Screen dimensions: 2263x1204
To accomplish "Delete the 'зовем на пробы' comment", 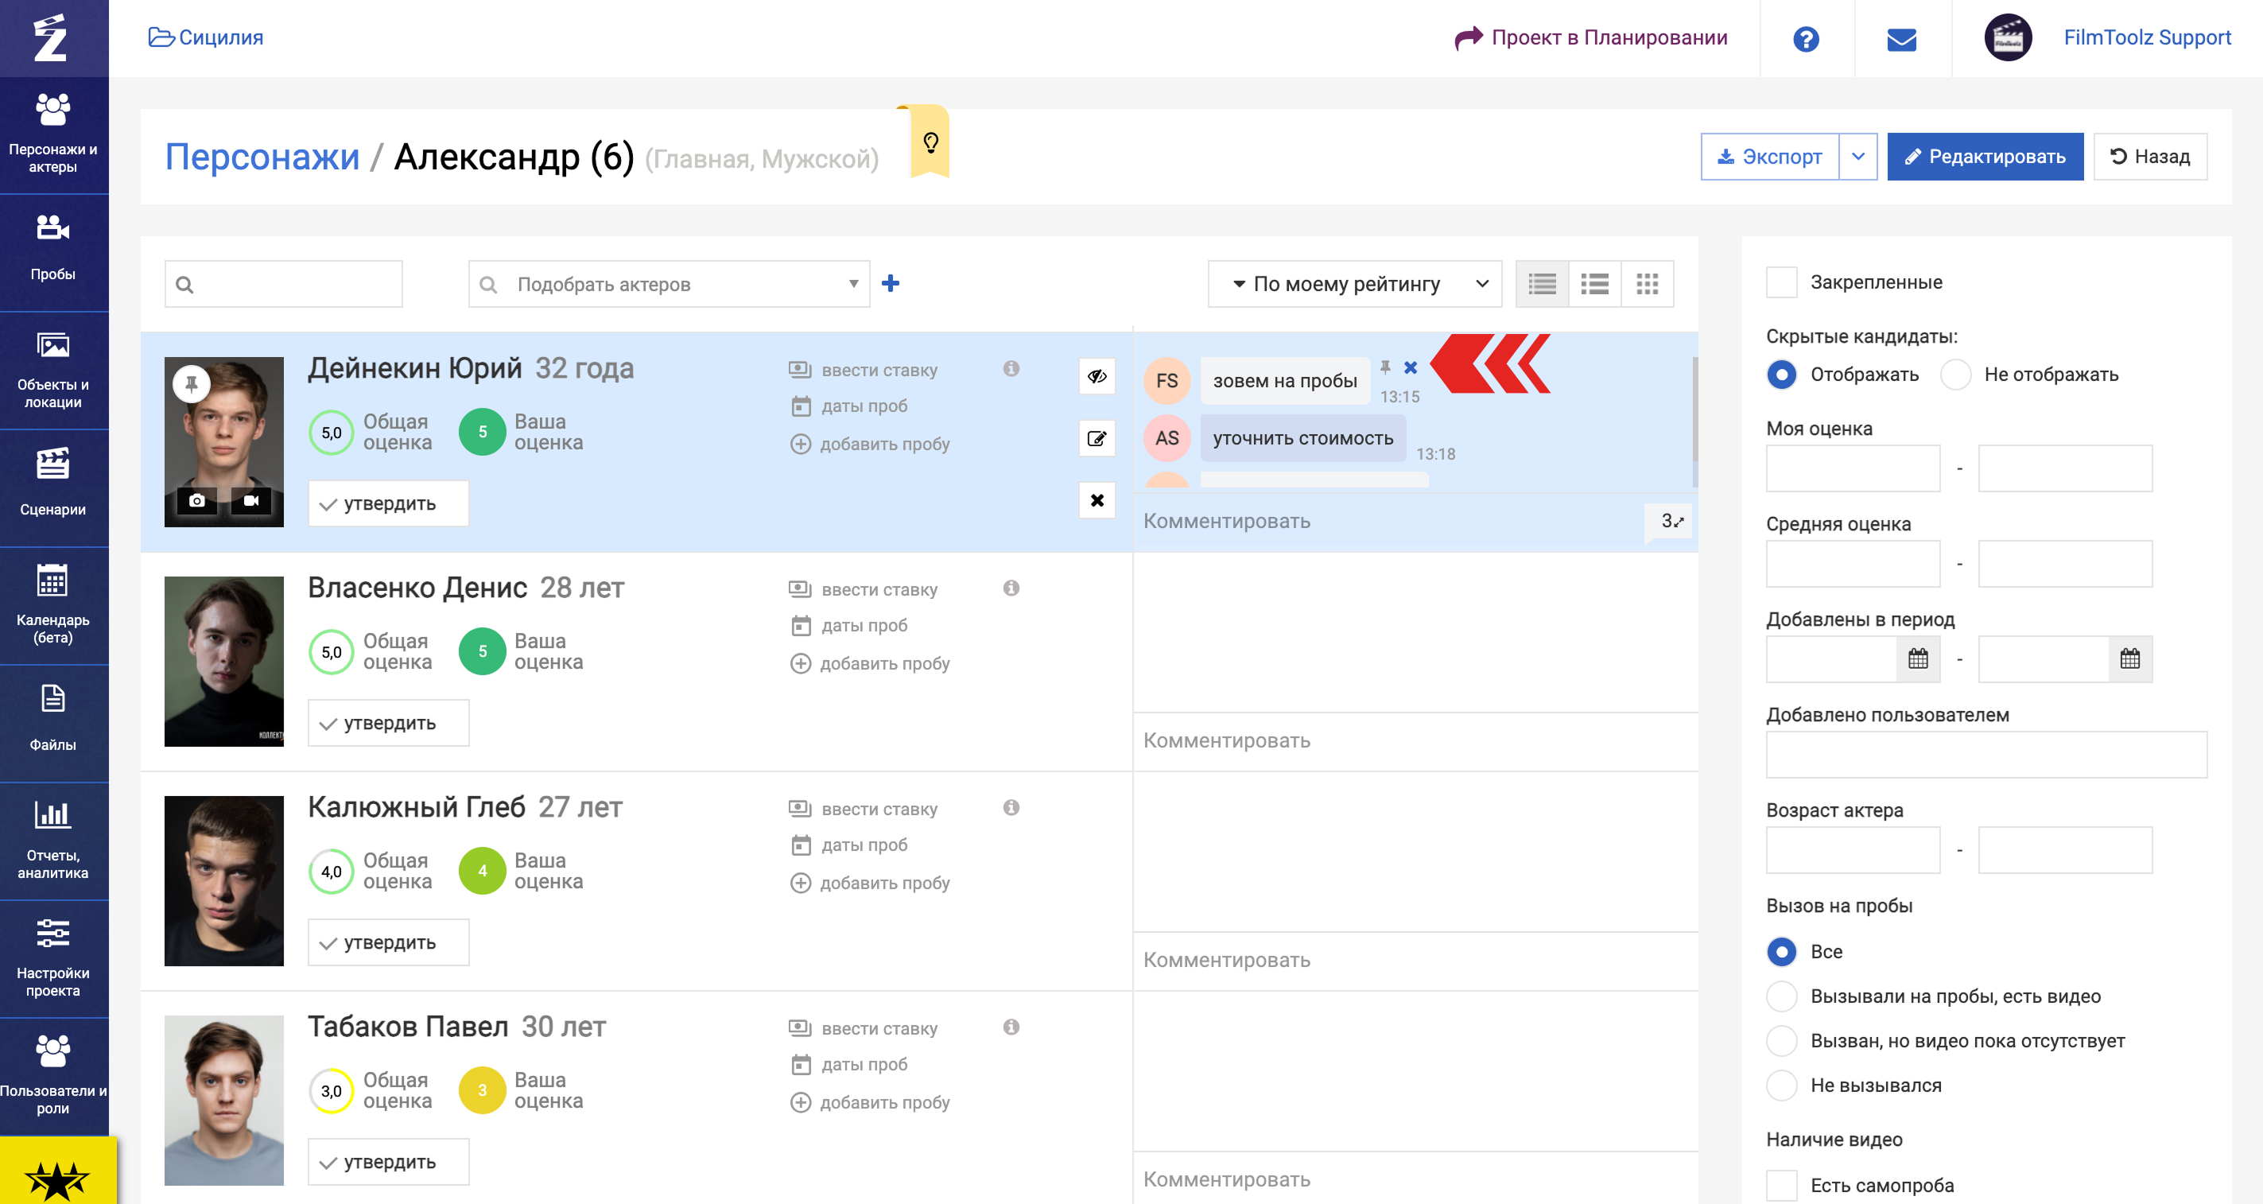I will click(1410, 367).
